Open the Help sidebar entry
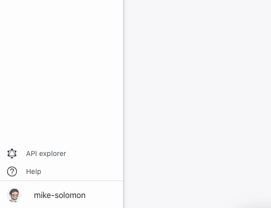 [x=61, y=171]
